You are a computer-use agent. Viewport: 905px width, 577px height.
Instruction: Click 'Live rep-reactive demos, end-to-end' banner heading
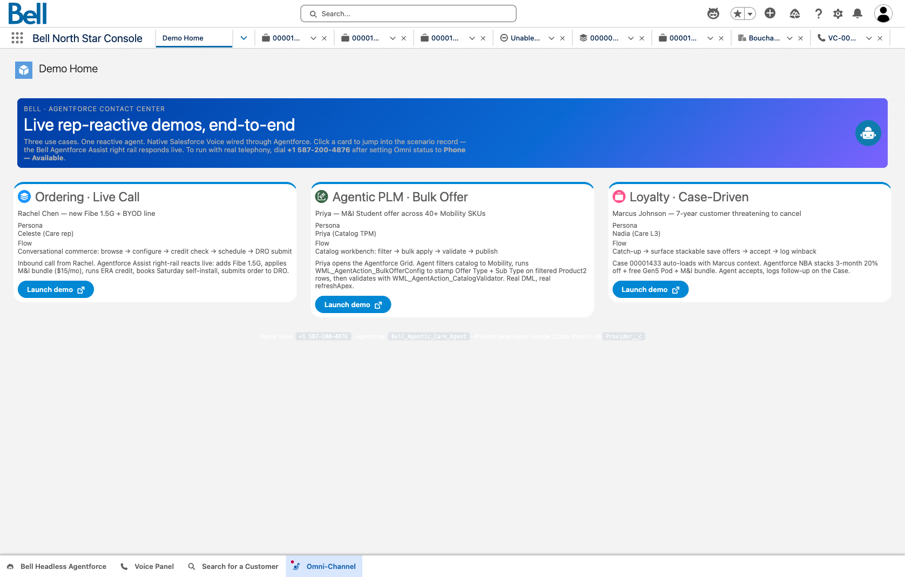159,125
